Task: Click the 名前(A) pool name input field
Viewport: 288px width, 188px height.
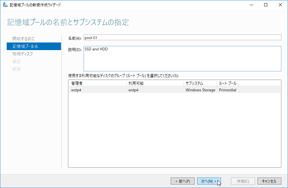Action: click(x=182, y=37)
